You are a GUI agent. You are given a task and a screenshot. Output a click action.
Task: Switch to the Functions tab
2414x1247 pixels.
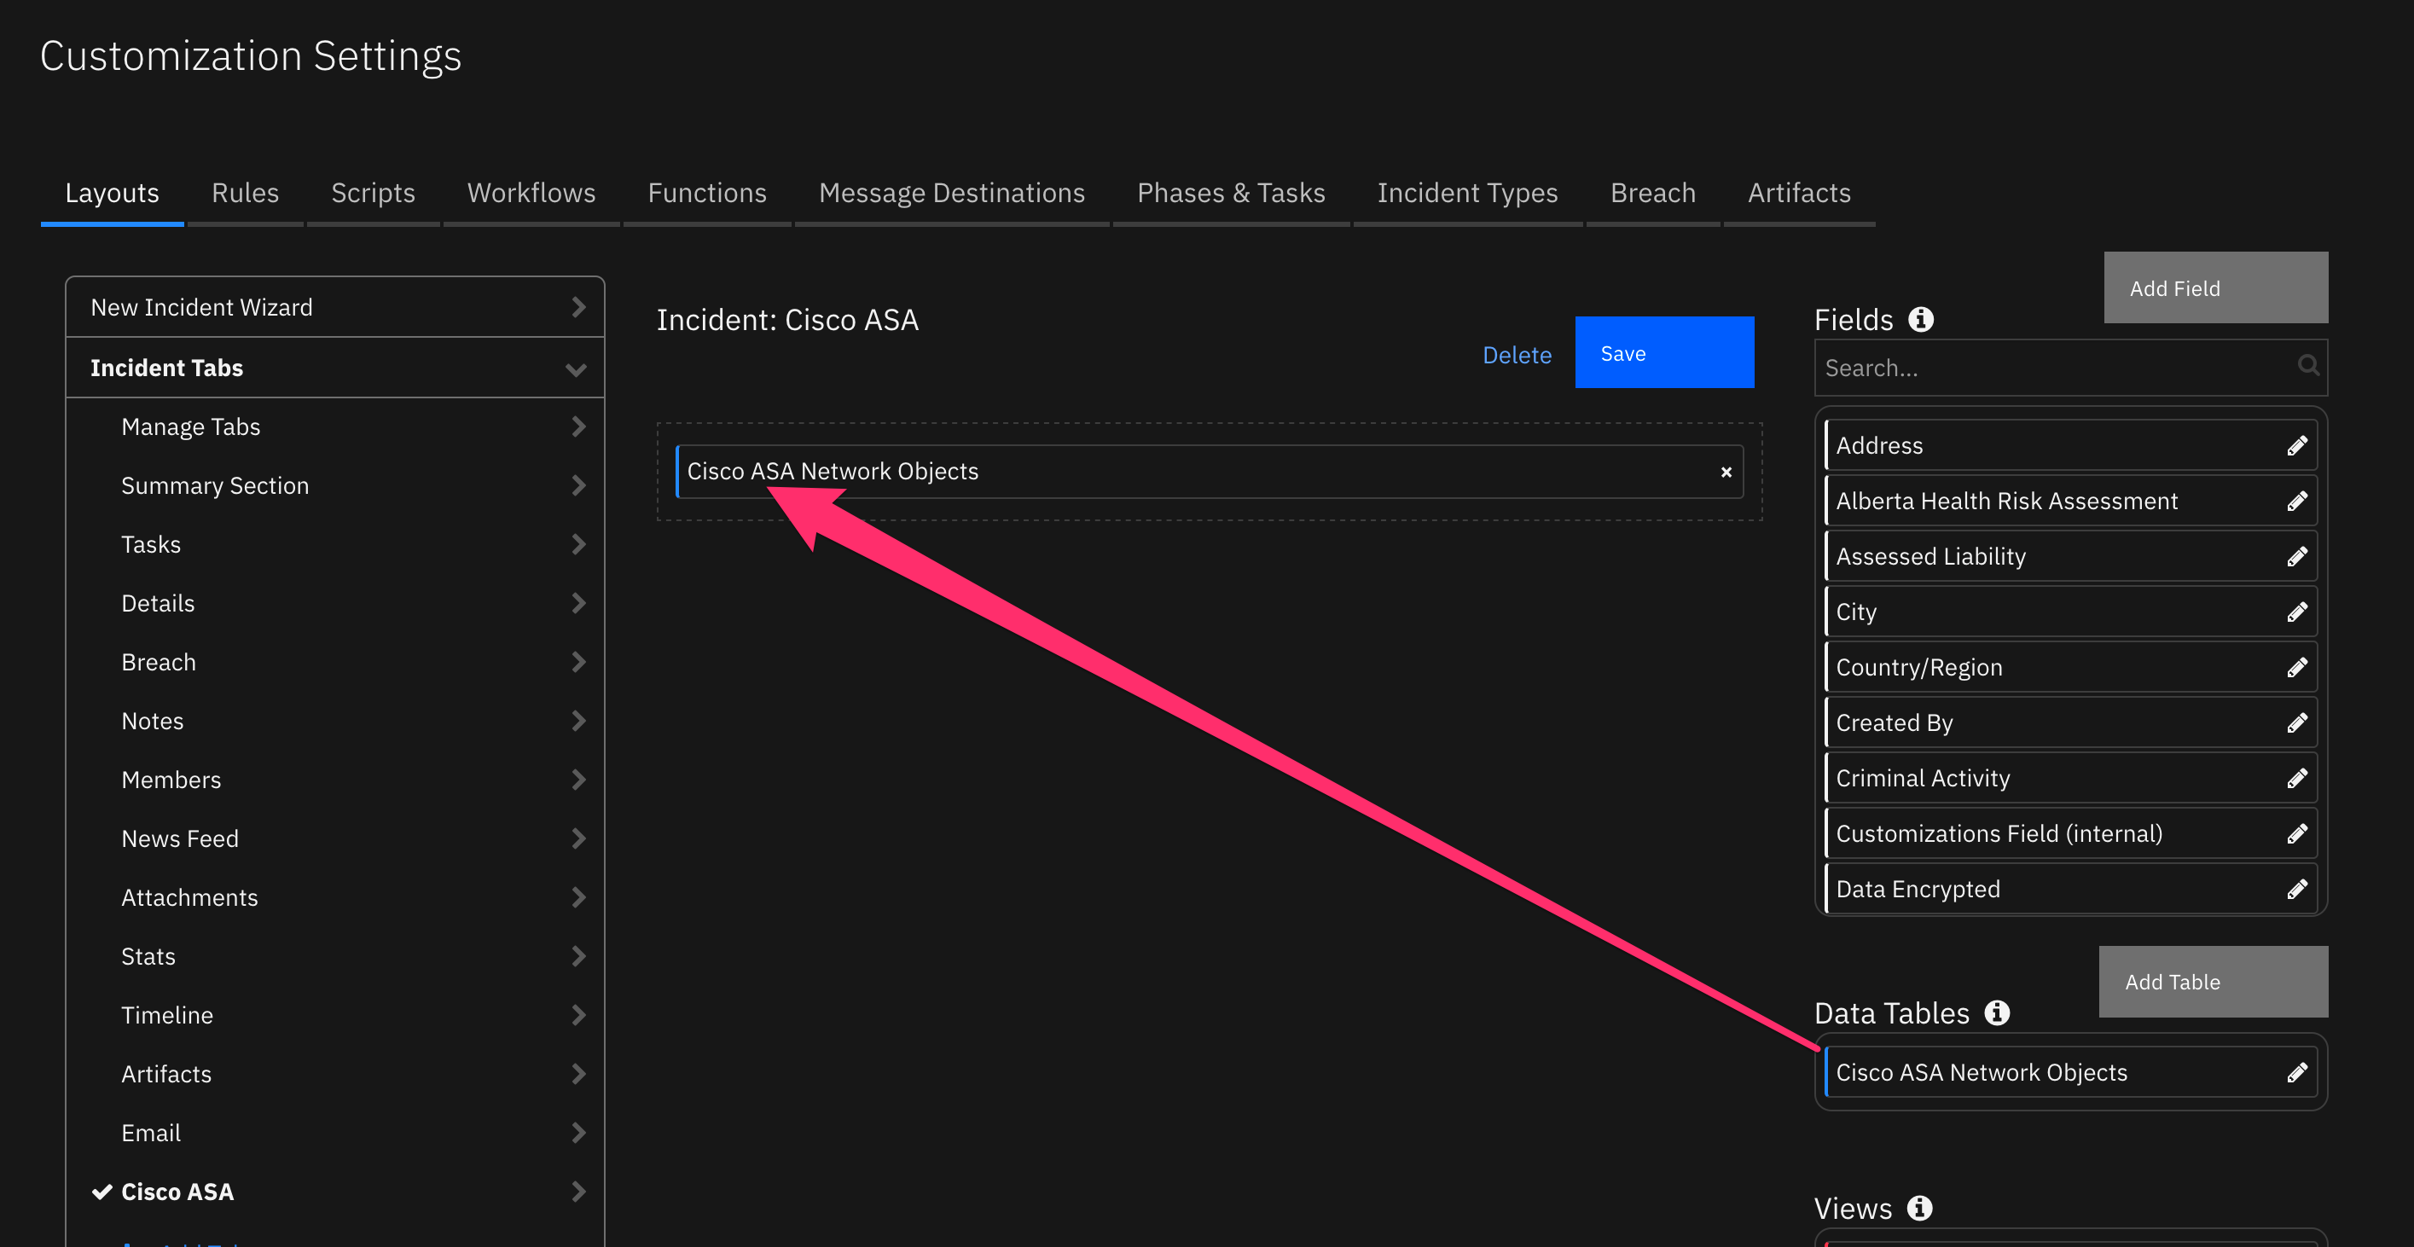point(706,193)
